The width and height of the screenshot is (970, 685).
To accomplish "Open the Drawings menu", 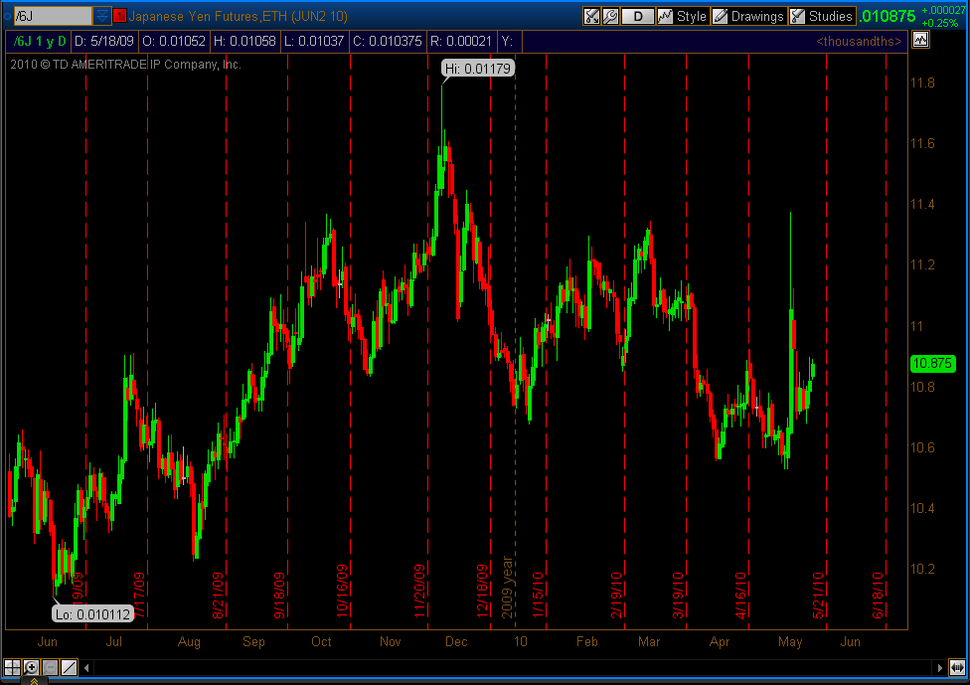I will coord(748,16).
